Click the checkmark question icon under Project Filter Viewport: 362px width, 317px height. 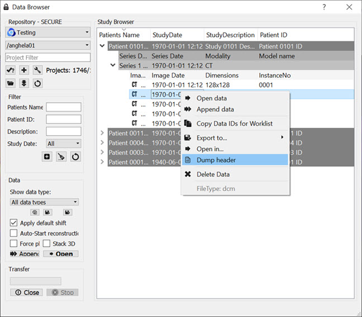11,70
